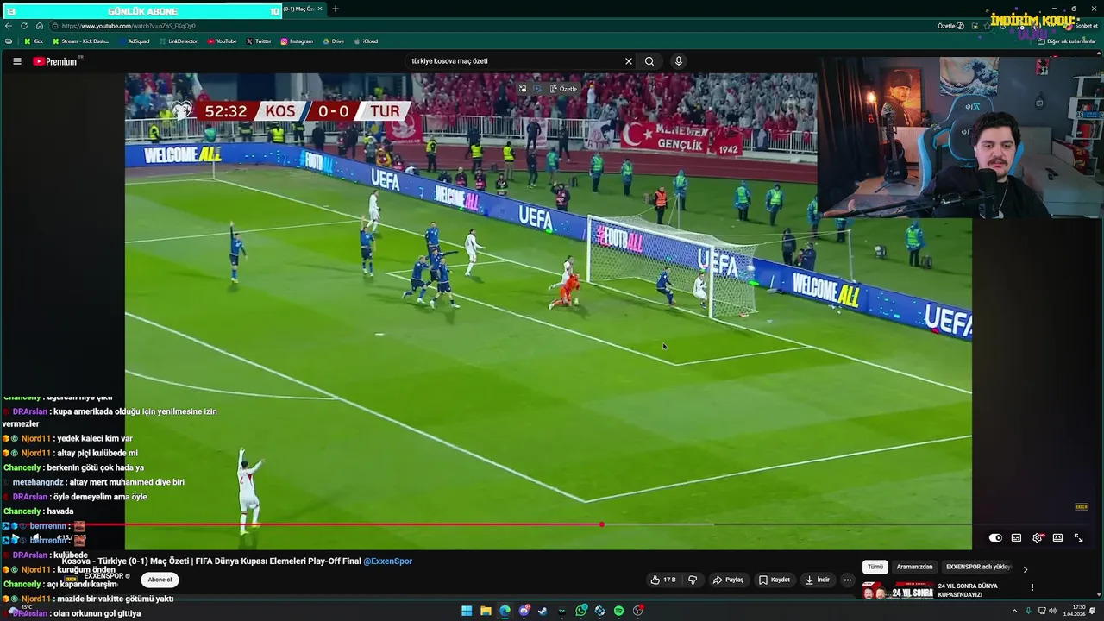Screen dimensions: 1104x621
Task: Open Microsoft Edge from taskbar
Action: (x=505, y=611)
